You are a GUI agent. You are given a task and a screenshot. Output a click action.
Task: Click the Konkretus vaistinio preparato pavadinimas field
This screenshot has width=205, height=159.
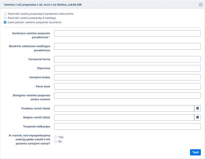127,33
